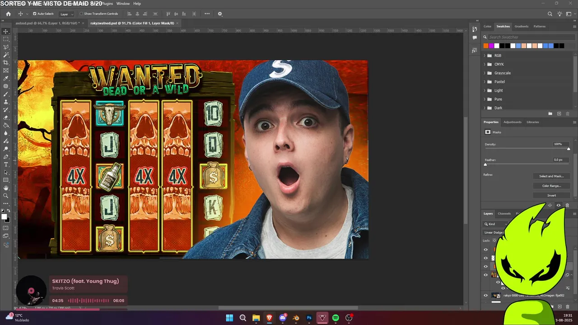Image resolution: width=578 pixels, height=325 pixels.
Task: Expand the Pastel swatch group
Action: (485, 82)
